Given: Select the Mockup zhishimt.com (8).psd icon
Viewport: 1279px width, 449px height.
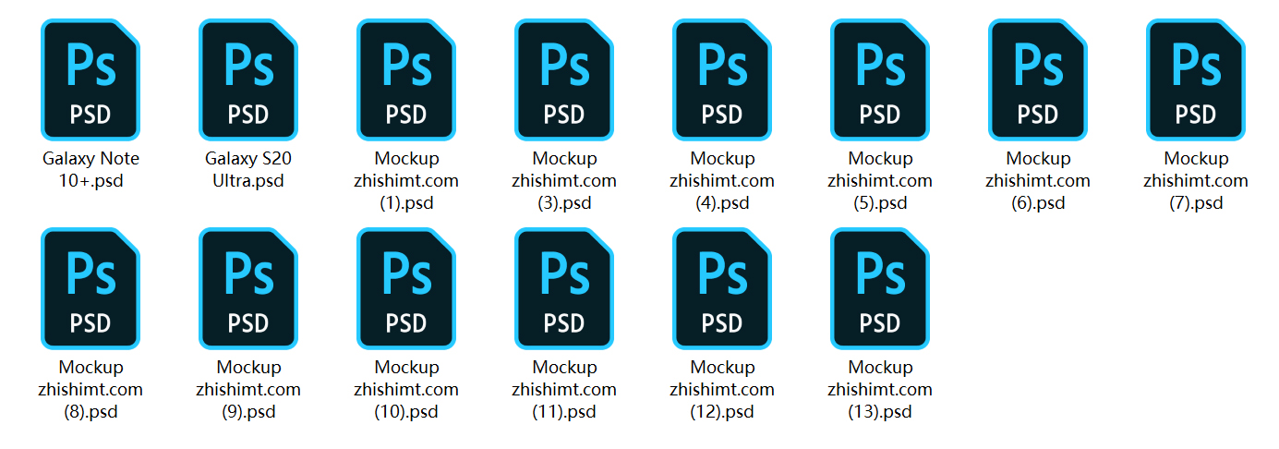Looking at the screenshot, I should 90,288.
